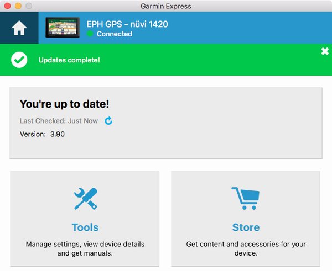Click the wrench and screwdriver Tools icon
This screenshot has height=271, width=332.
point(85,199)
